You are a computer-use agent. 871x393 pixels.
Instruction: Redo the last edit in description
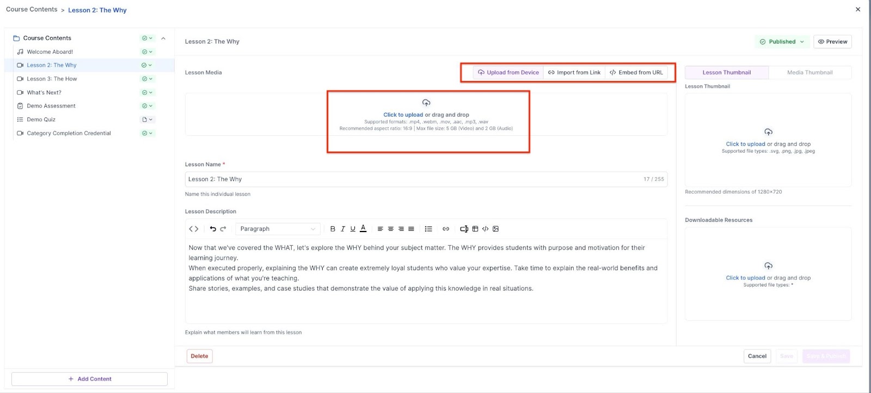[223, 229]
